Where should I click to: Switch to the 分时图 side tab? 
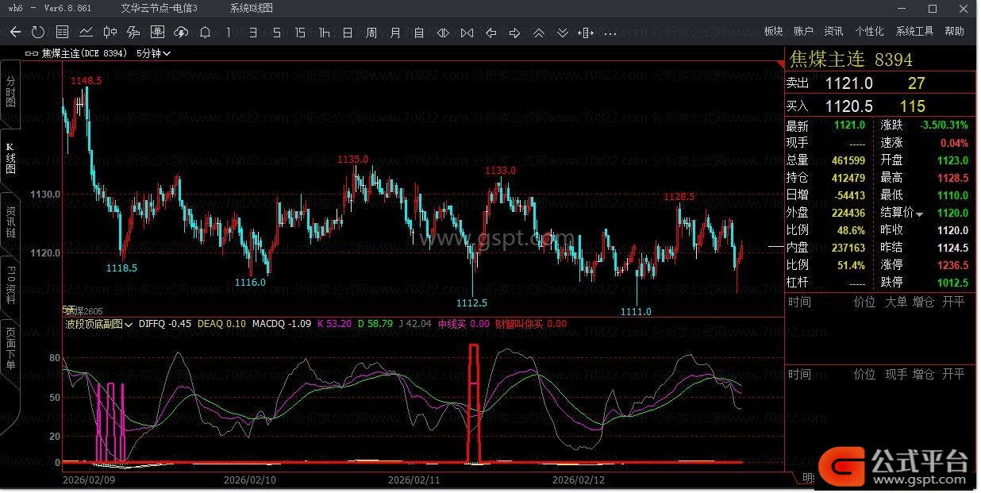click(10, 93)
